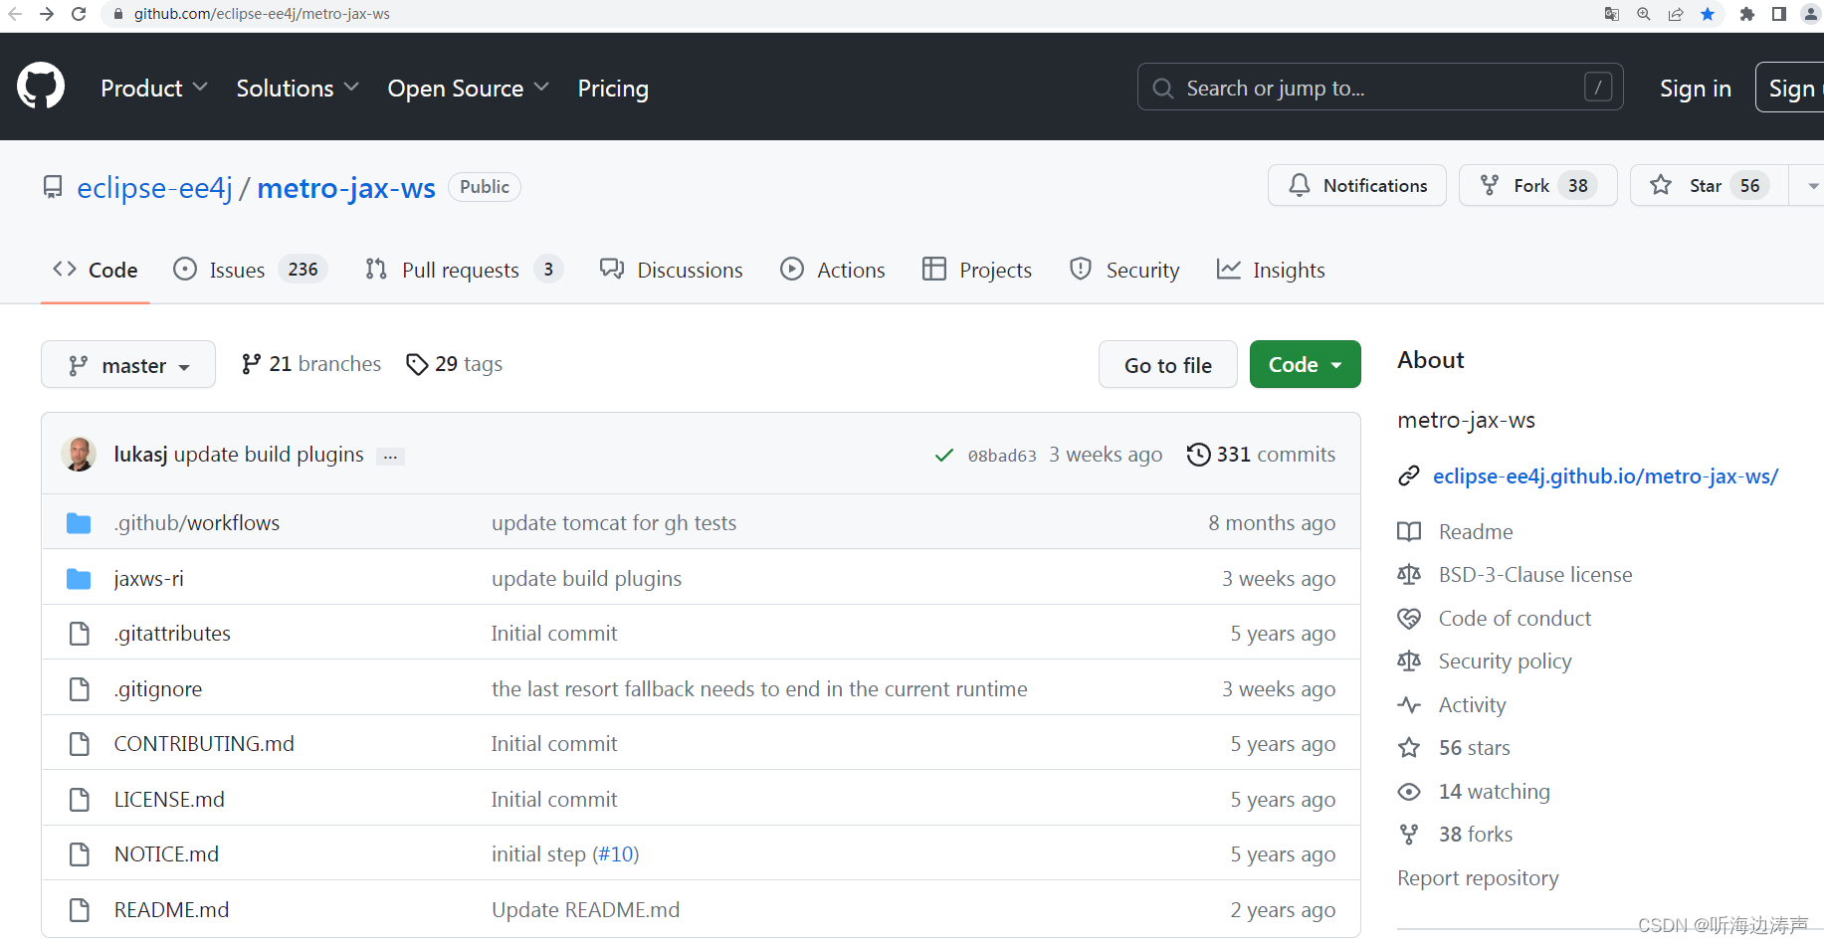Screen dimensions: 1824x944
Task: Open the Insights tab
Action: pos(1271,270)
